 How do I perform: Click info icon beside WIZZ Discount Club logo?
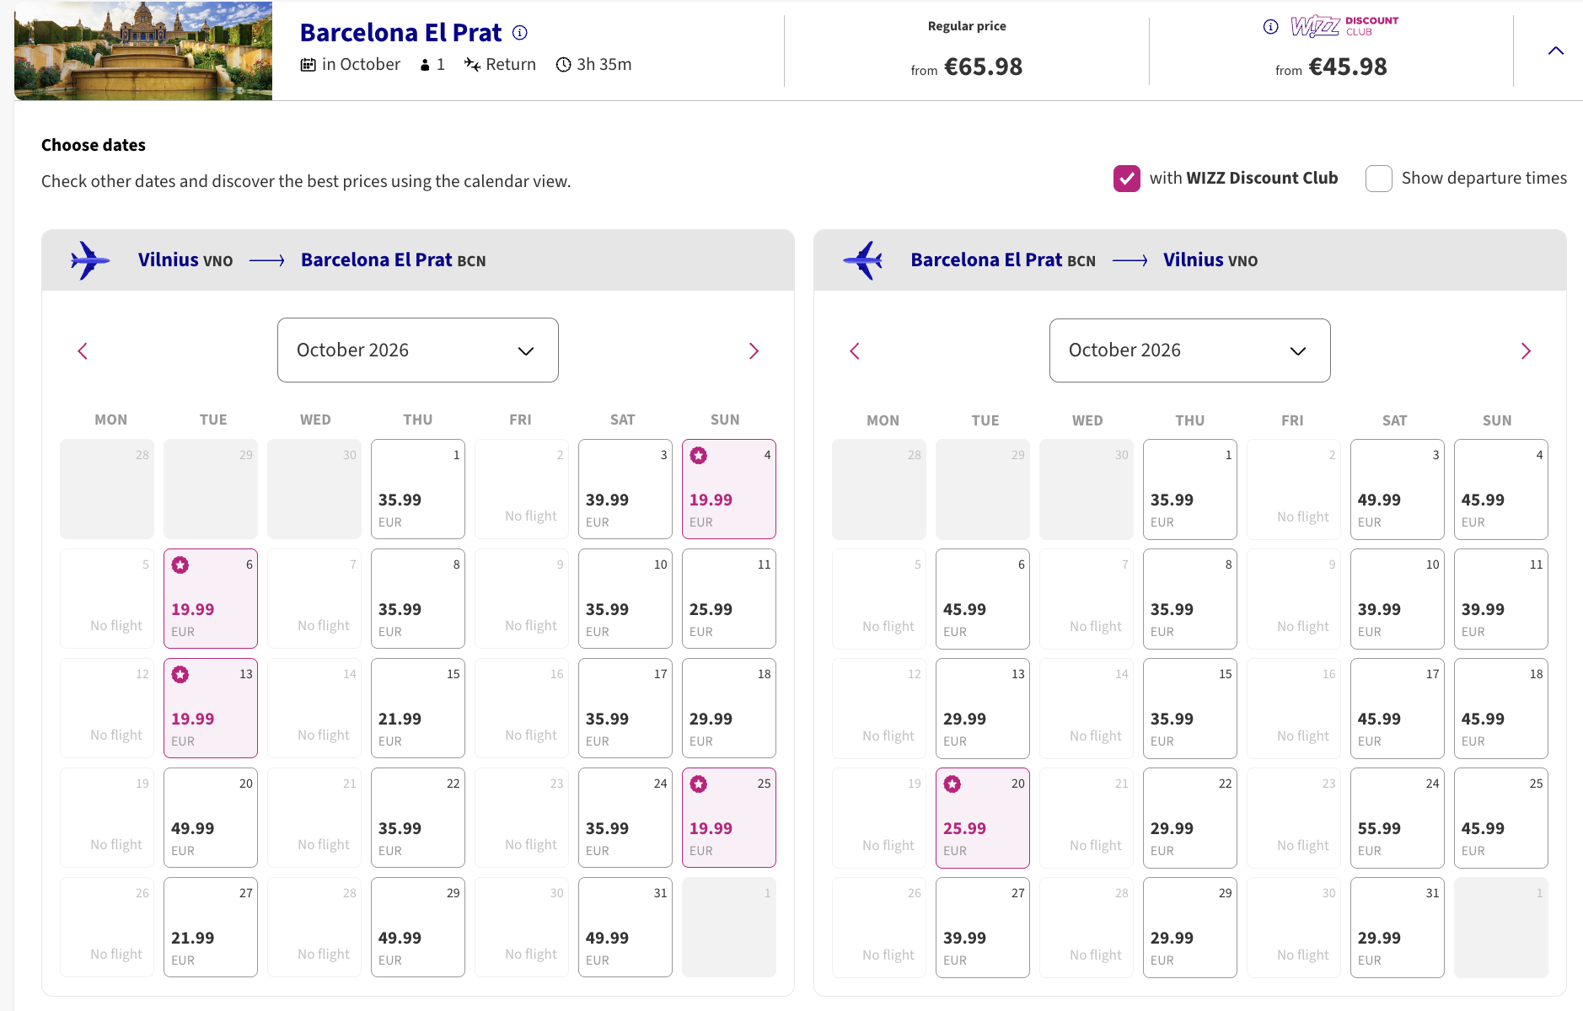pyautogui.click(x=1270, y=27)
